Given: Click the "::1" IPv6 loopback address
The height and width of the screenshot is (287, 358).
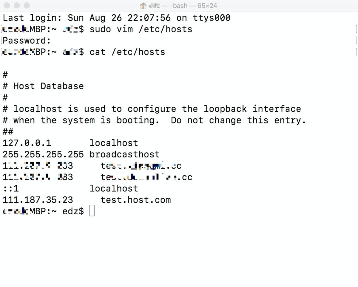Looking at the screenshot, I should pyautogui.click(x=10, y=188).
